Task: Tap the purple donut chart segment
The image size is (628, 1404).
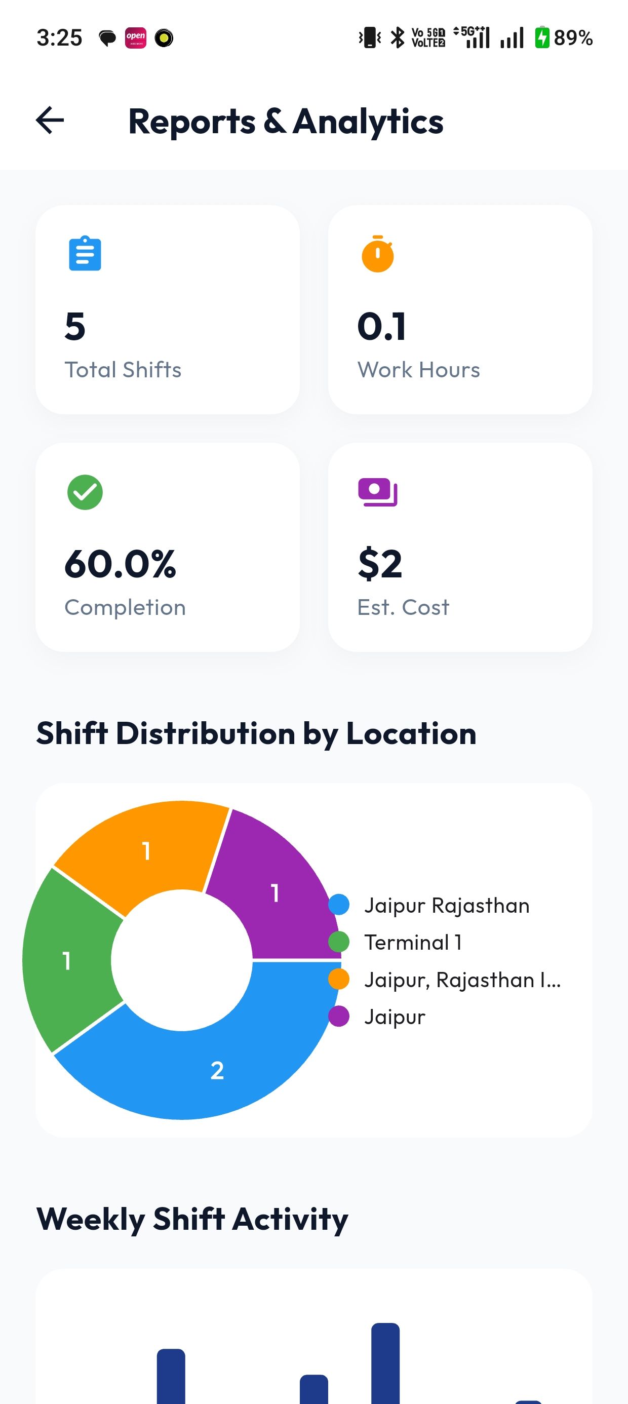Action: point(276,893)
